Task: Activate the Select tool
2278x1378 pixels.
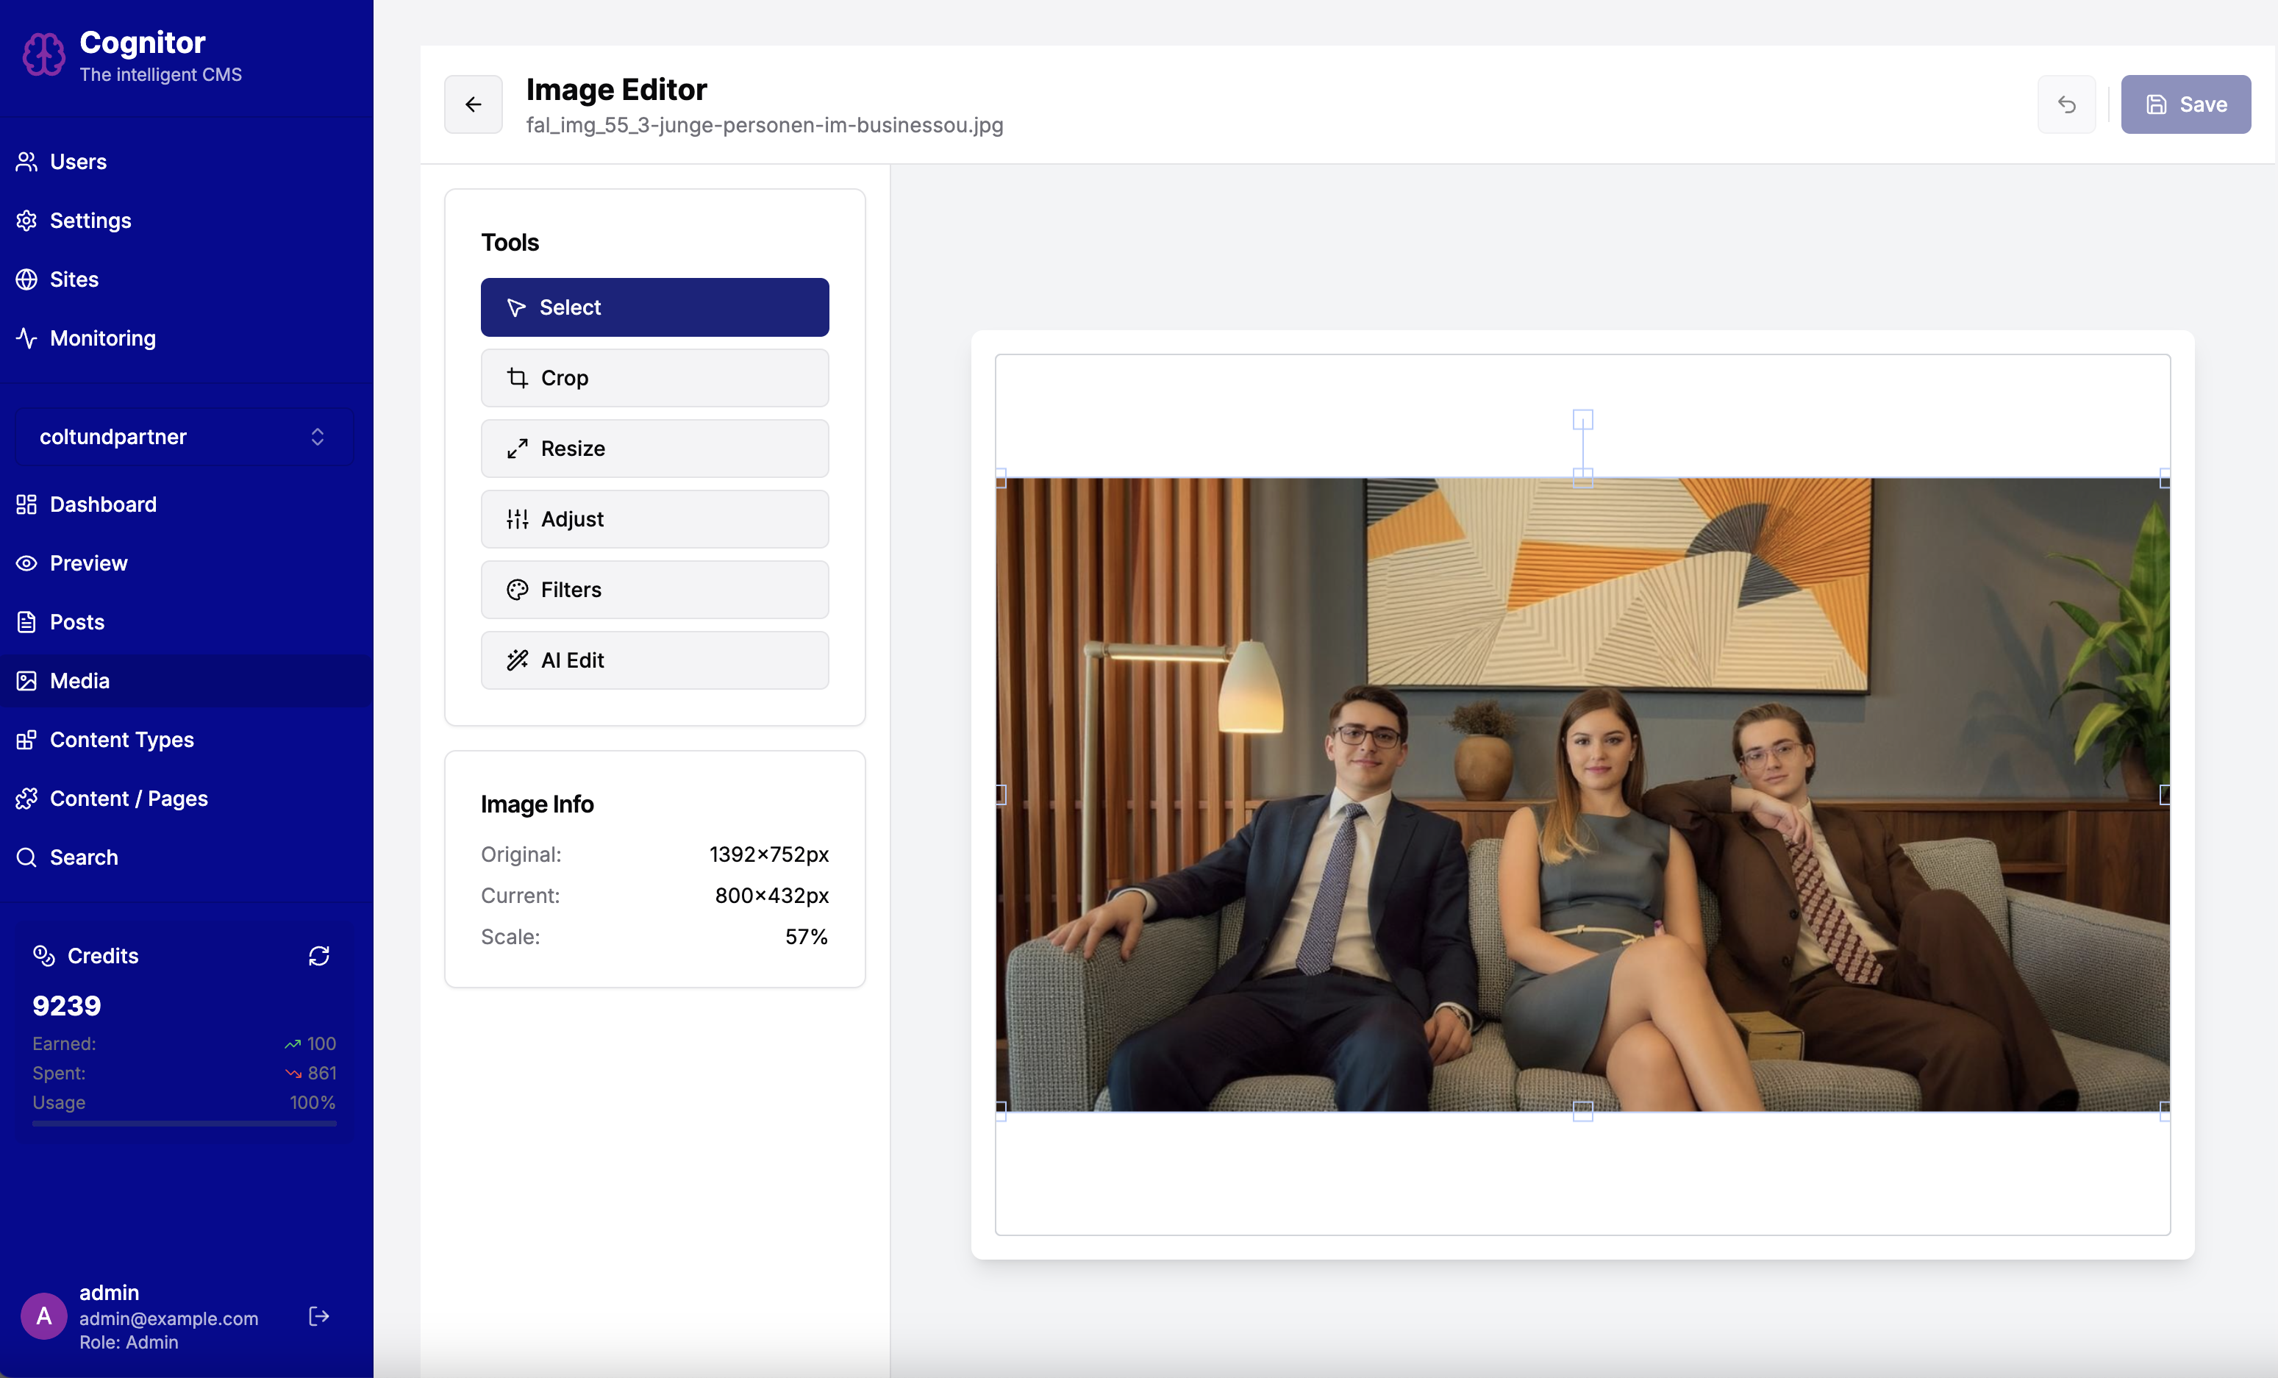Action: point(654,307)
